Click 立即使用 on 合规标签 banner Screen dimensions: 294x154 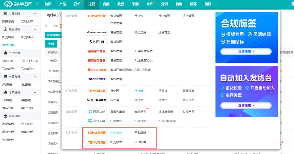click(246, 51)
